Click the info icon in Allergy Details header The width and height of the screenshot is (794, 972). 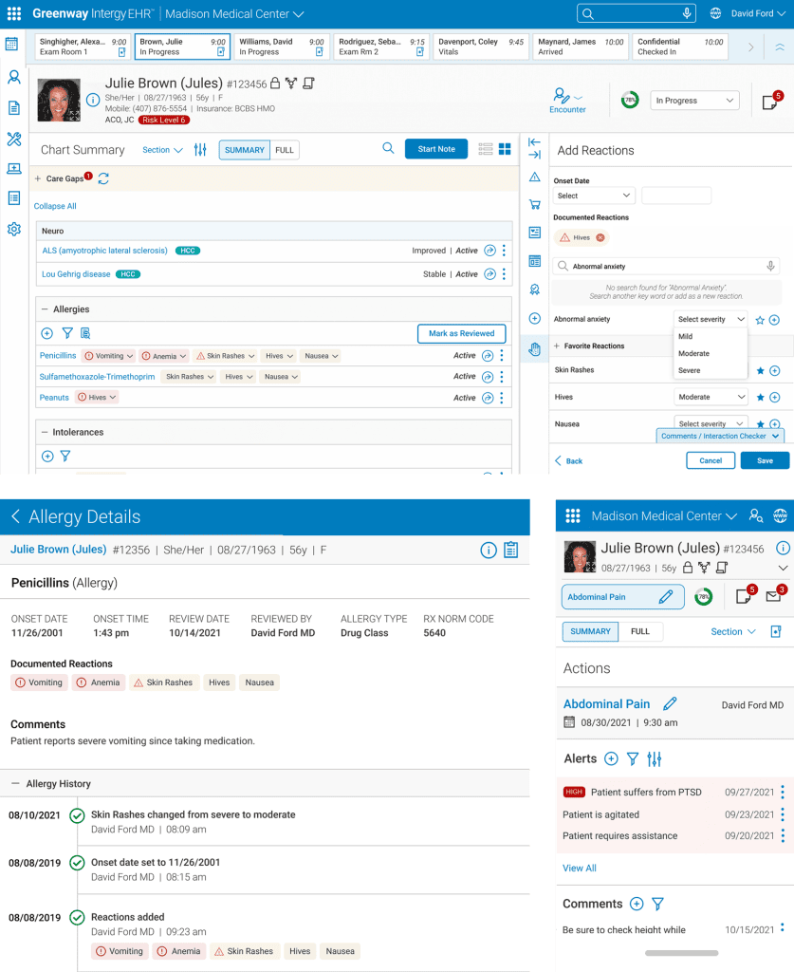point(489,550)
